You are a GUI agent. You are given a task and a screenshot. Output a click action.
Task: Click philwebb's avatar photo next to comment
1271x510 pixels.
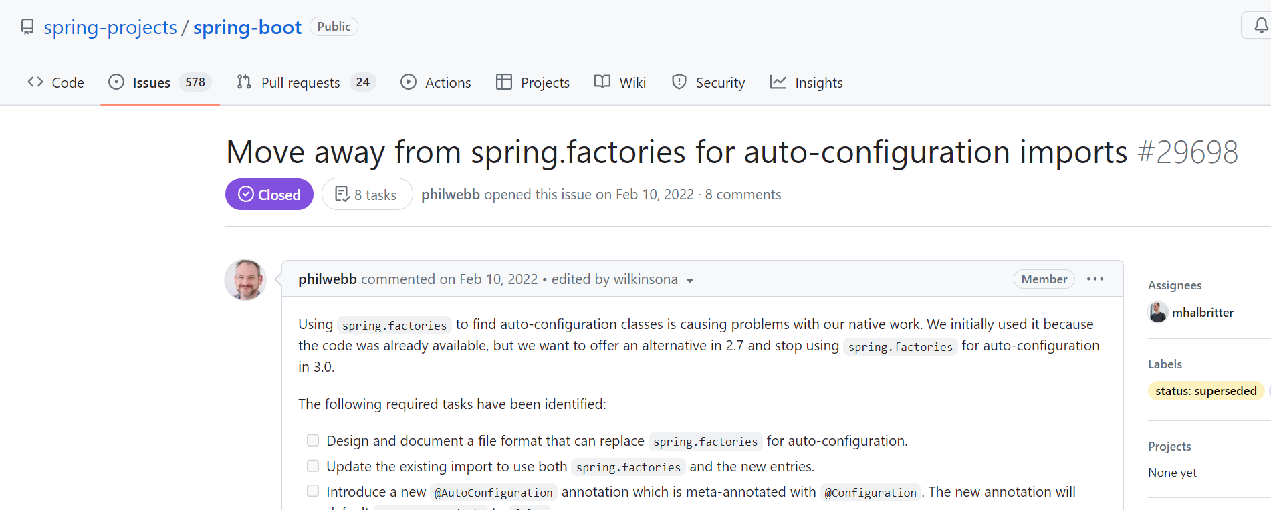pos(245,280)
